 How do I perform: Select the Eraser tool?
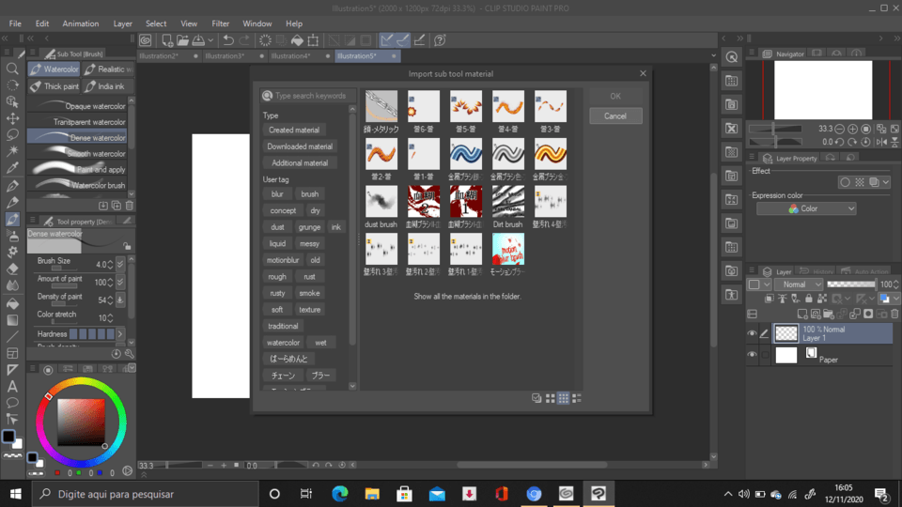tap(12, 269)
